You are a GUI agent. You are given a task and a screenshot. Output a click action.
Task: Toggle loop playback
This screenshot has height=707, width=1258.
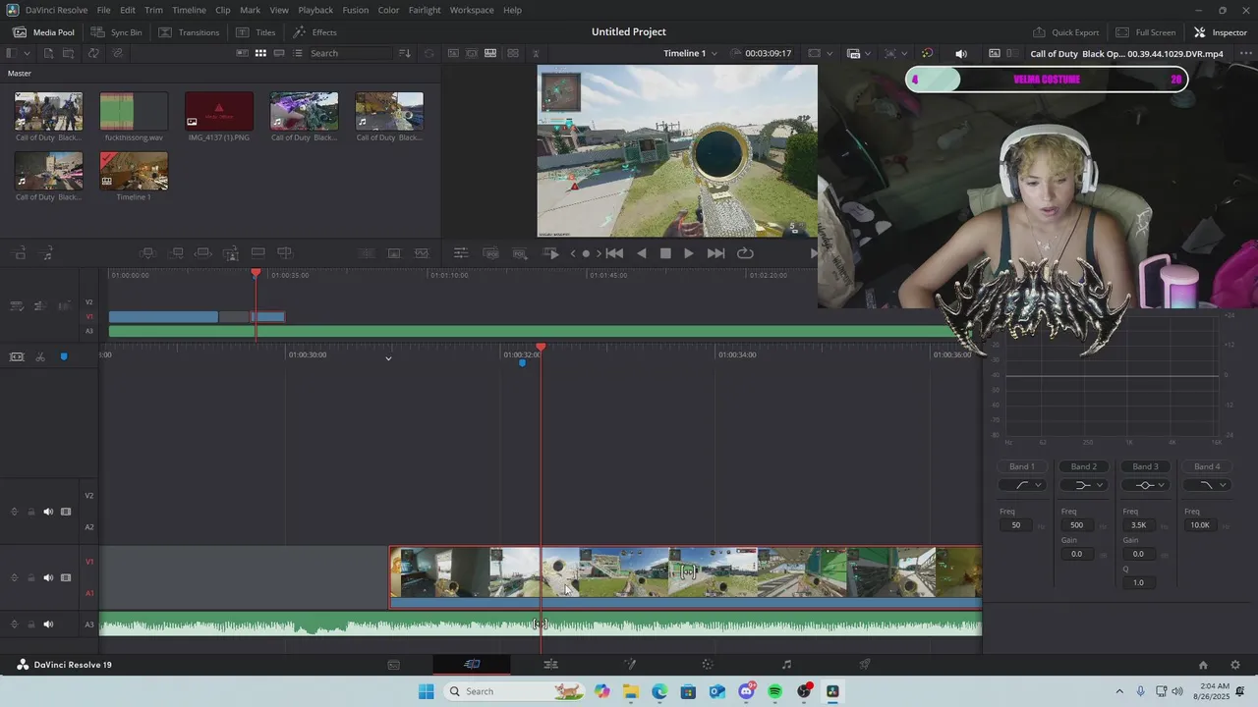(x=745, y=253)
